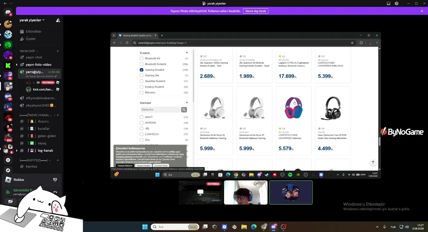
Task: Expand the Kulaklık filter section plus
Action: [187, 53]
